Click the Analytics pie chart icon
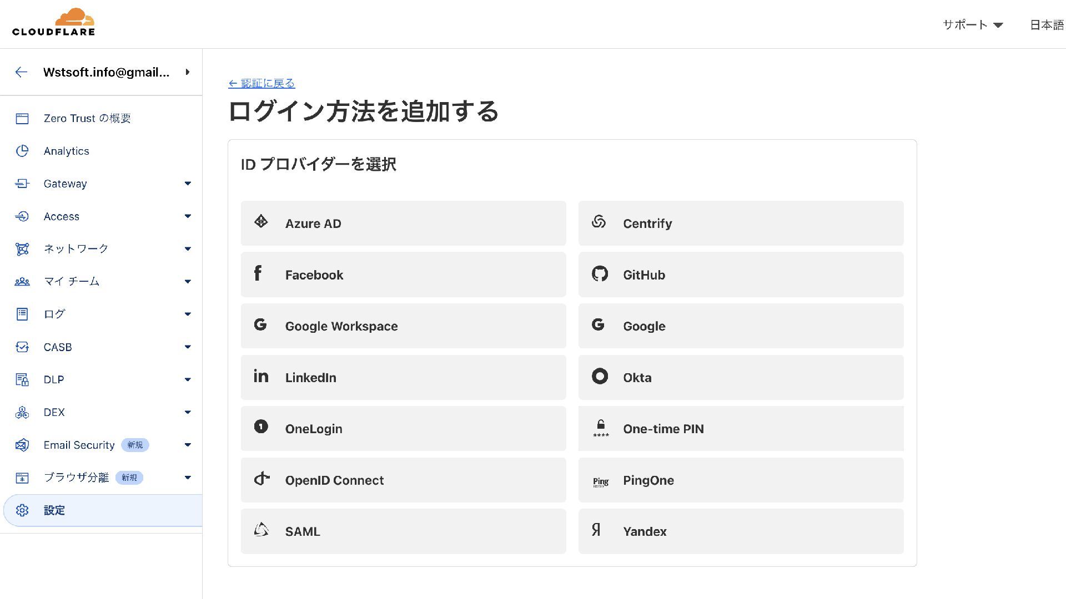Image resolution: width=1066 pixels, height=599 pixels. tap(22, 151)
